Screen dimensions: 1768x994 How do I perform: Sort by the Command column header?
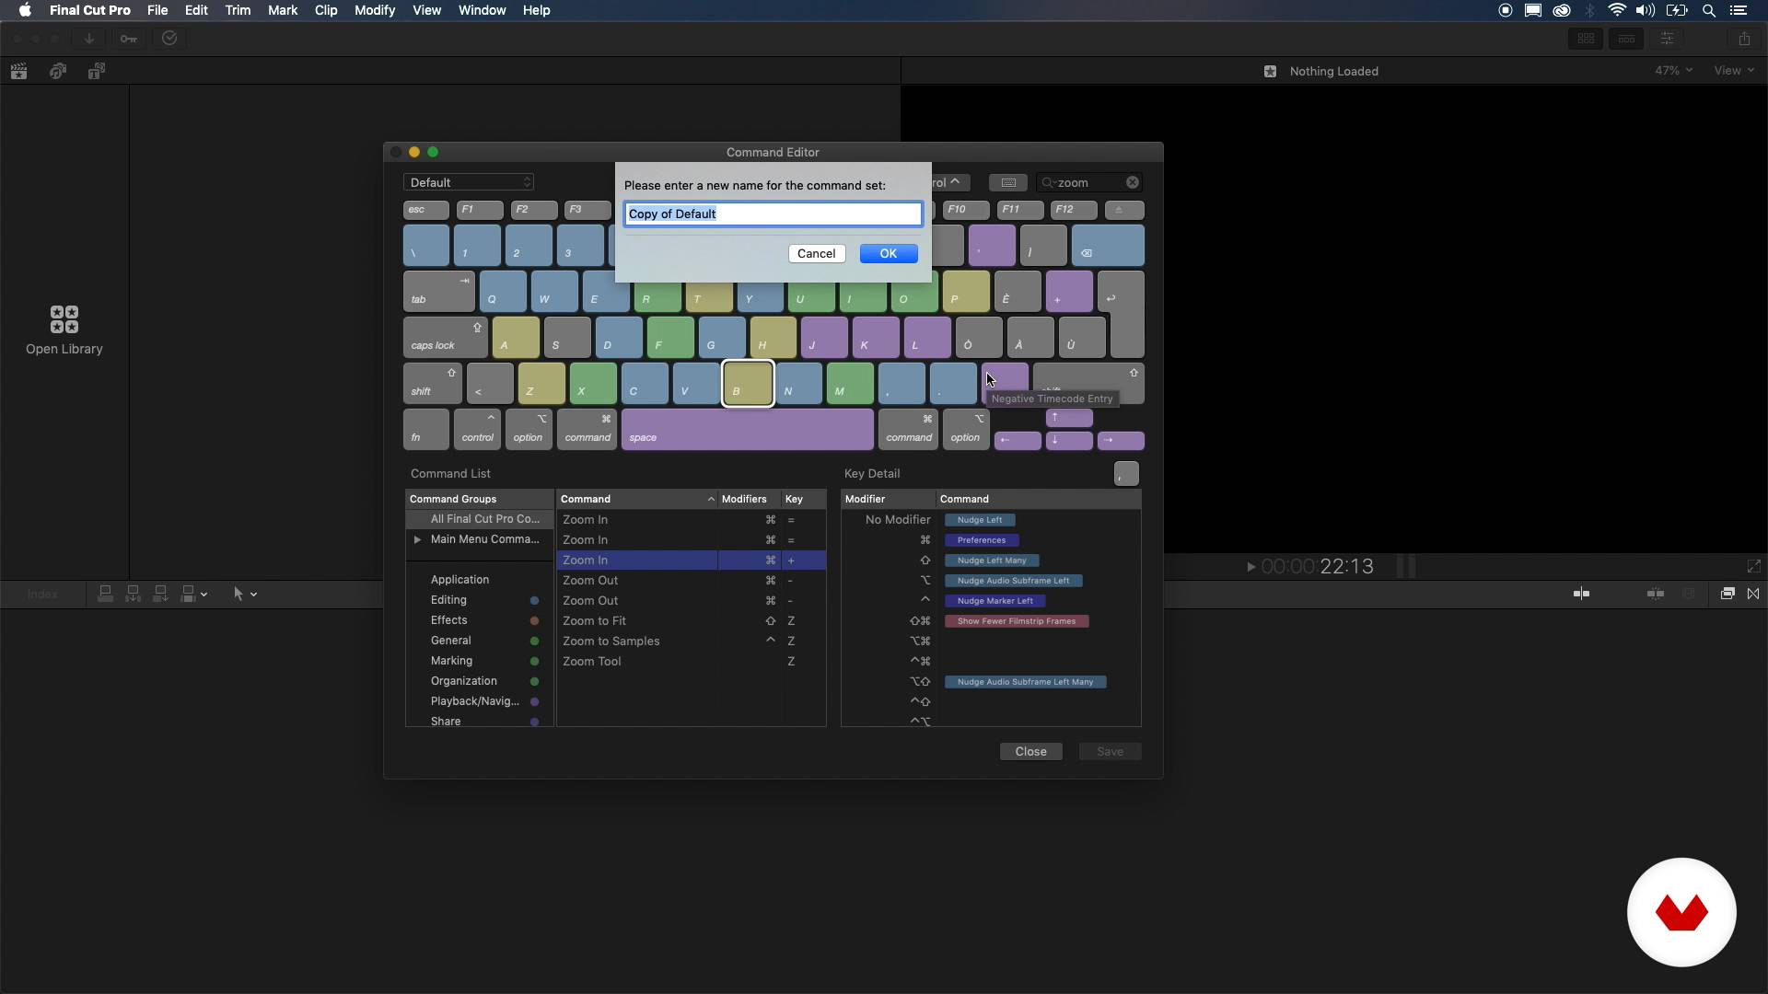636,499
